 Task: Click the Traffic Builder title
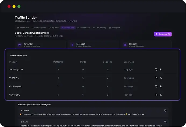tap(26, 17)
